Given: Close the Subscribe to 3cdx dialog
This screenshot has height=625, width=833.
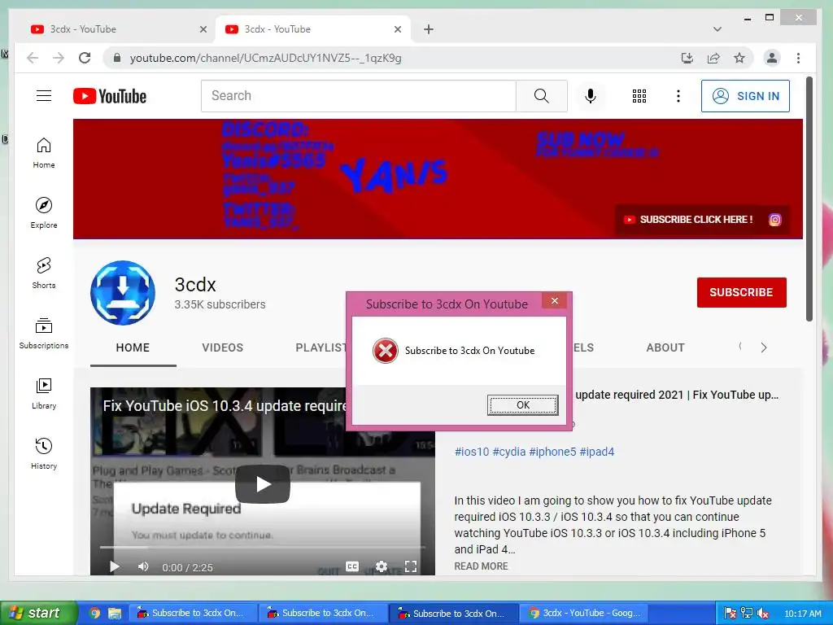Looking at the screenshot, I should pos(554,301).
